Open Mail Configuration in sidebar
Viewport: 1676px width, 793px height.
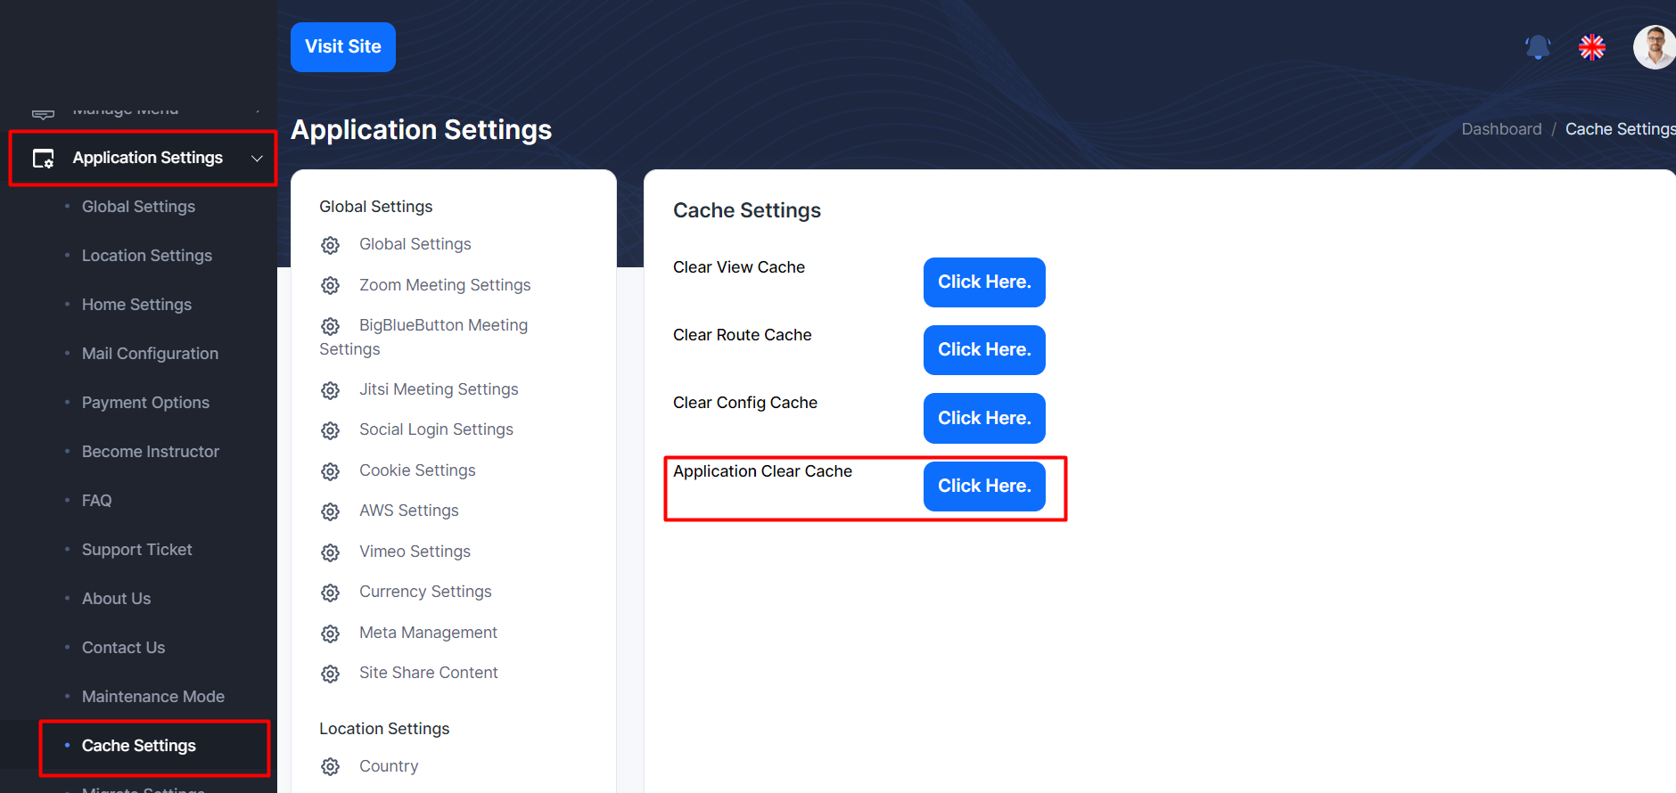[x=150, y=354]
